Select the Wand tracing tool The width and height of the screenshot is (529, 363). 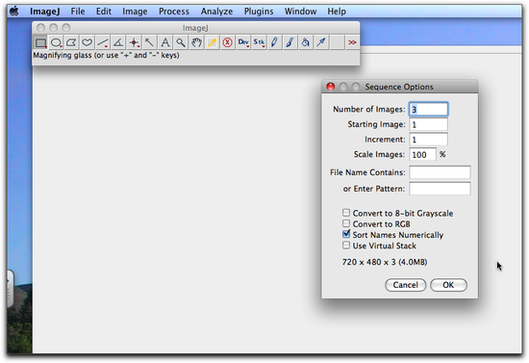(x=149, y=42)
